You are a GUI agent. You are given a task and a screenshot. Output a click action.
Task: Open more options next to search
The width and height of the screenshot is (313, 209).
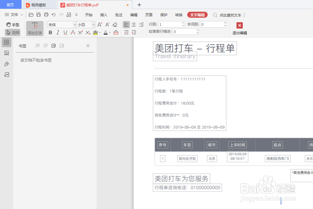pos(244,15)
